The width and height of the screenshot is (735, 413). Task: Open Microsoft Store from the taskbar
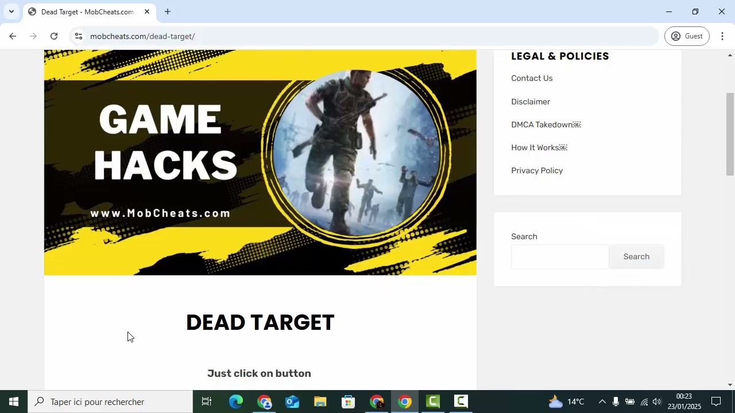pyautogui.click(x=349, y=402)
